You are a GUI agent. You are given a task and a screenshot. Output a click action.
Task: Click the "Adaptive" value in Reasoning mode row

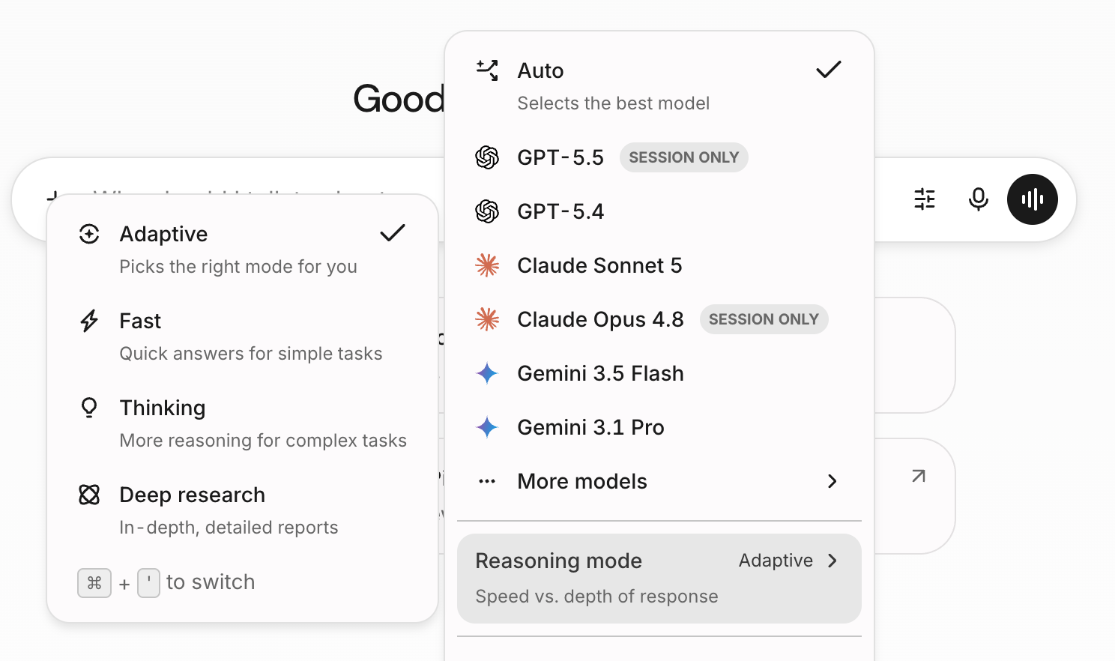776,561
